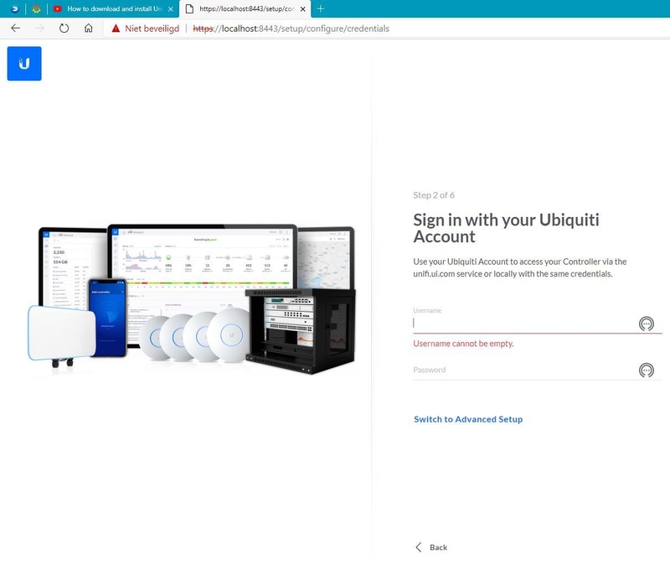Click the UniFi logo icon

tap(24, 63)
